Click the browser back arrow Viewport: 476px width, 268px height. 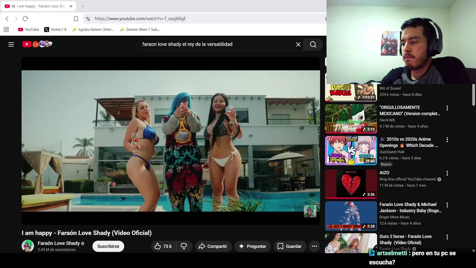tap(7, 19)
